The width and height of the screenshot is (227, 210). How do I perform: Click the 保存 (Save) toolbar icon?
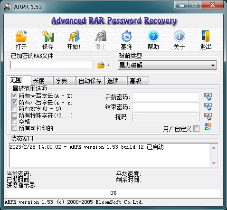click(x=48, y=36)
